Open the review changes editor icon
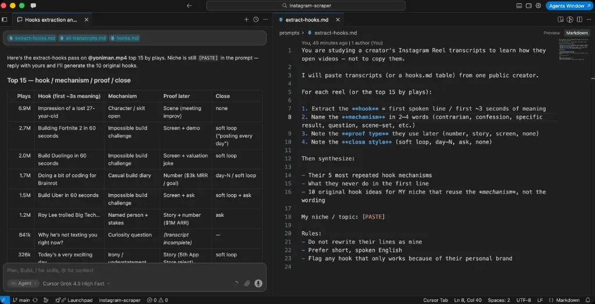 560,20
